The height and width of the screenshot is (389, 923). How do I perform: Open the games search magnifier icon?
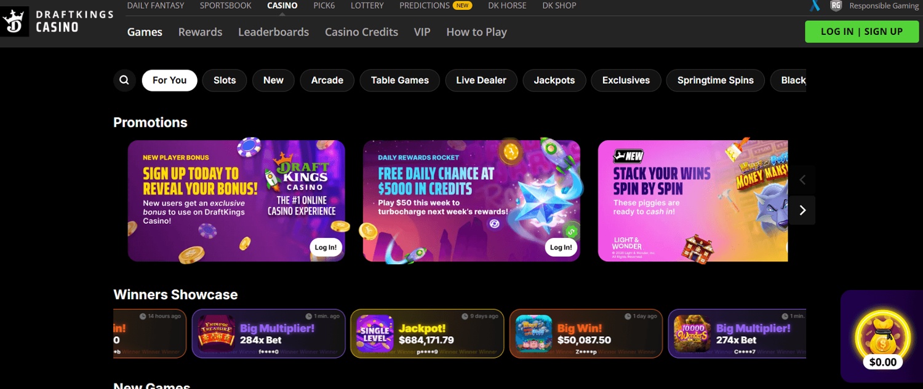click(x=124, y=81)
